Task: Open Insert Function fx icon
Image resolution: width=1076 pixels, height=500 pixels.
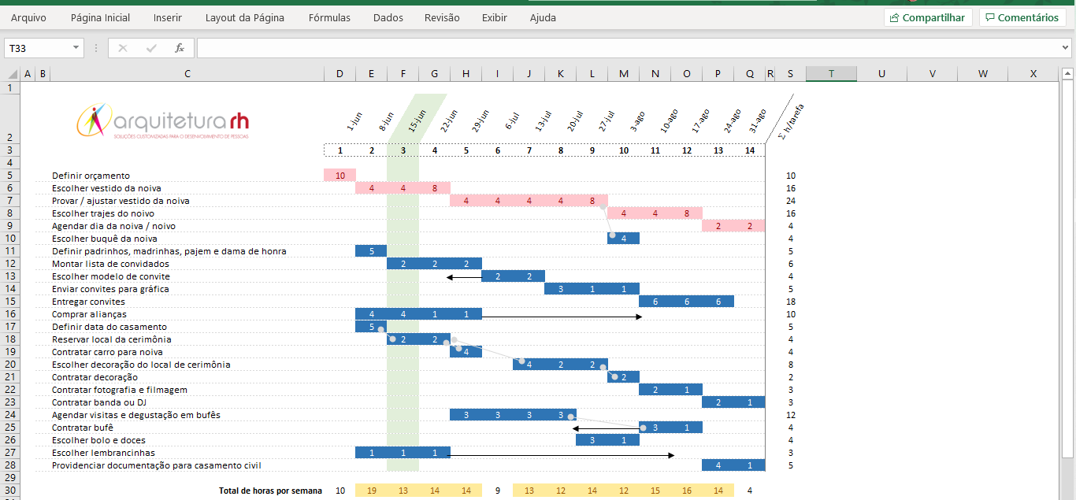Action: tap(180, 48)
